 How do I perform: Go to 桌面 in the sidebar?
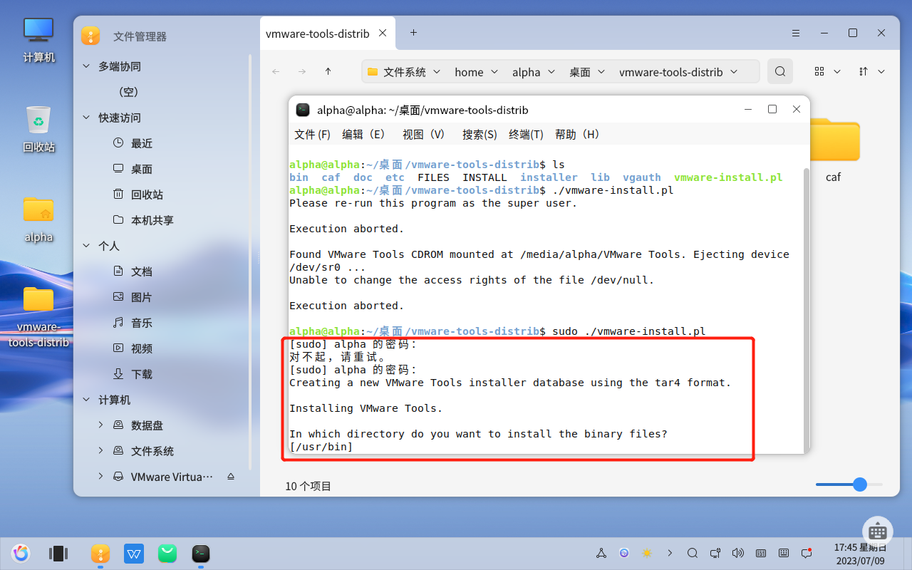141,169
